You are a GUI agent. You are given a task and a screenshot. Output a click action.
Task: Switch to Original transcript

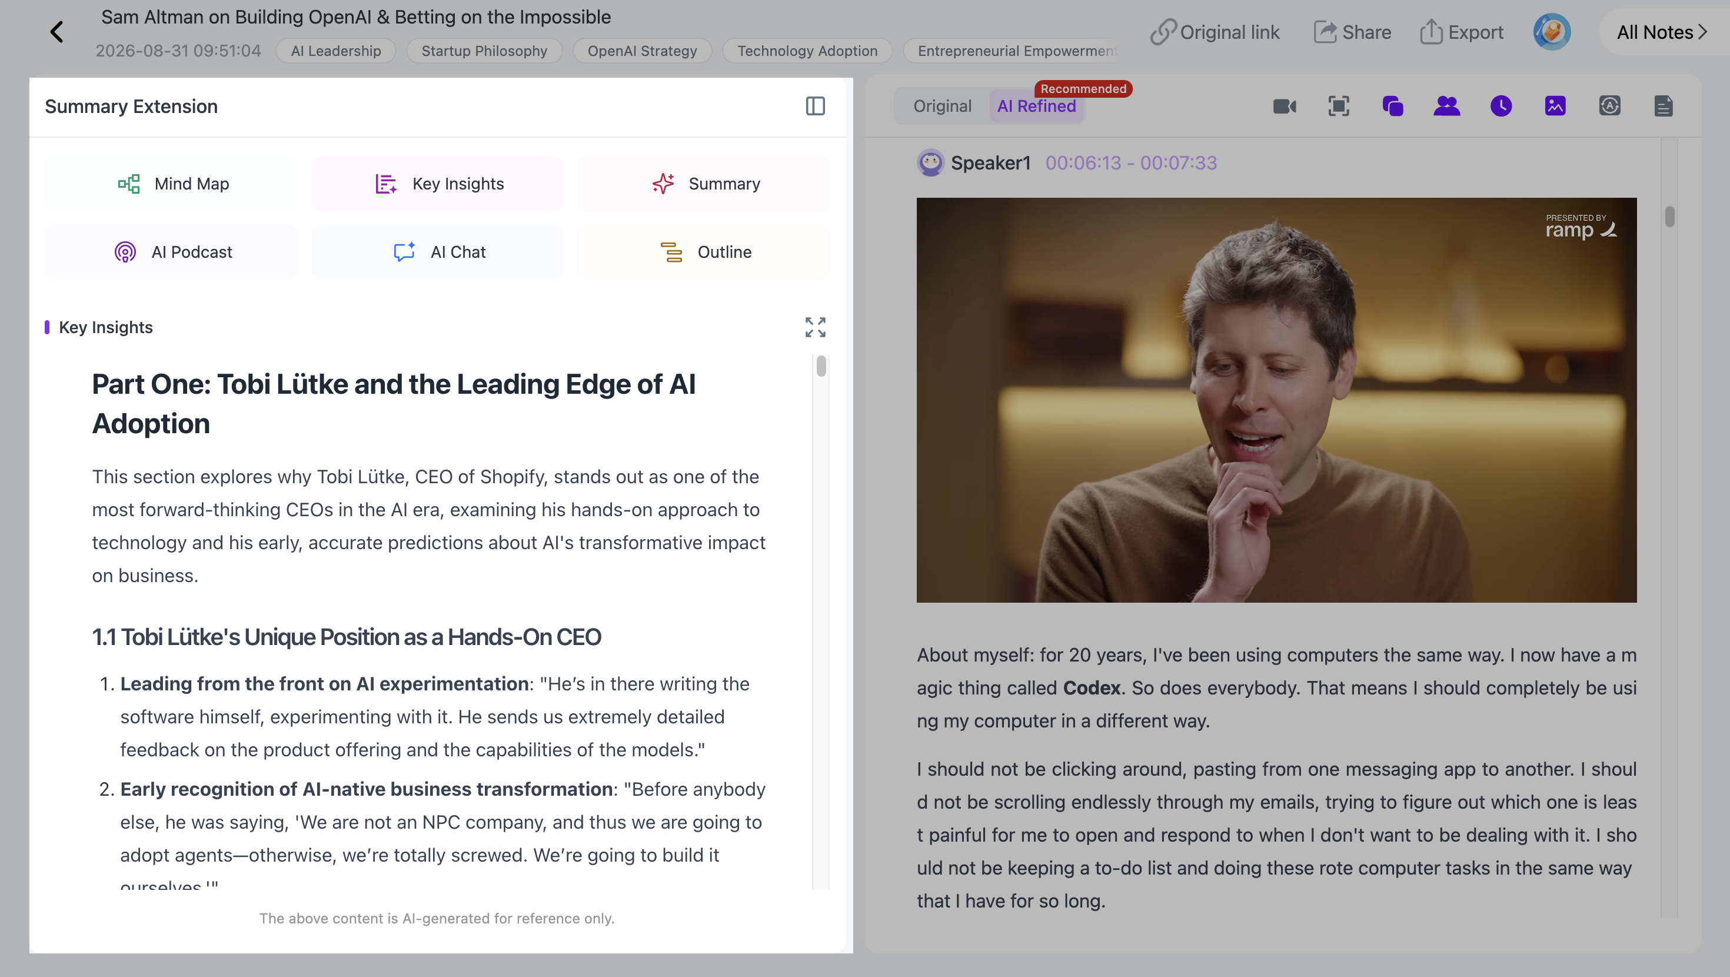click(x=942, y=106)
